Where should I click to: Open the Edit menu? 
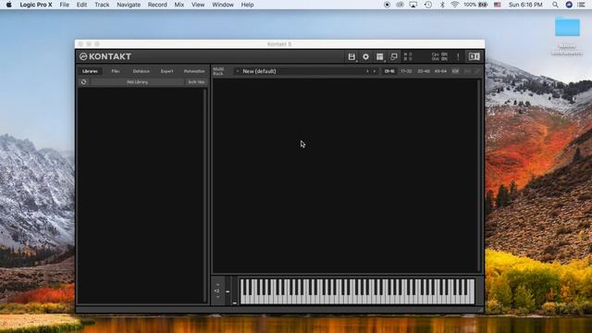click(x=81, y=5)
